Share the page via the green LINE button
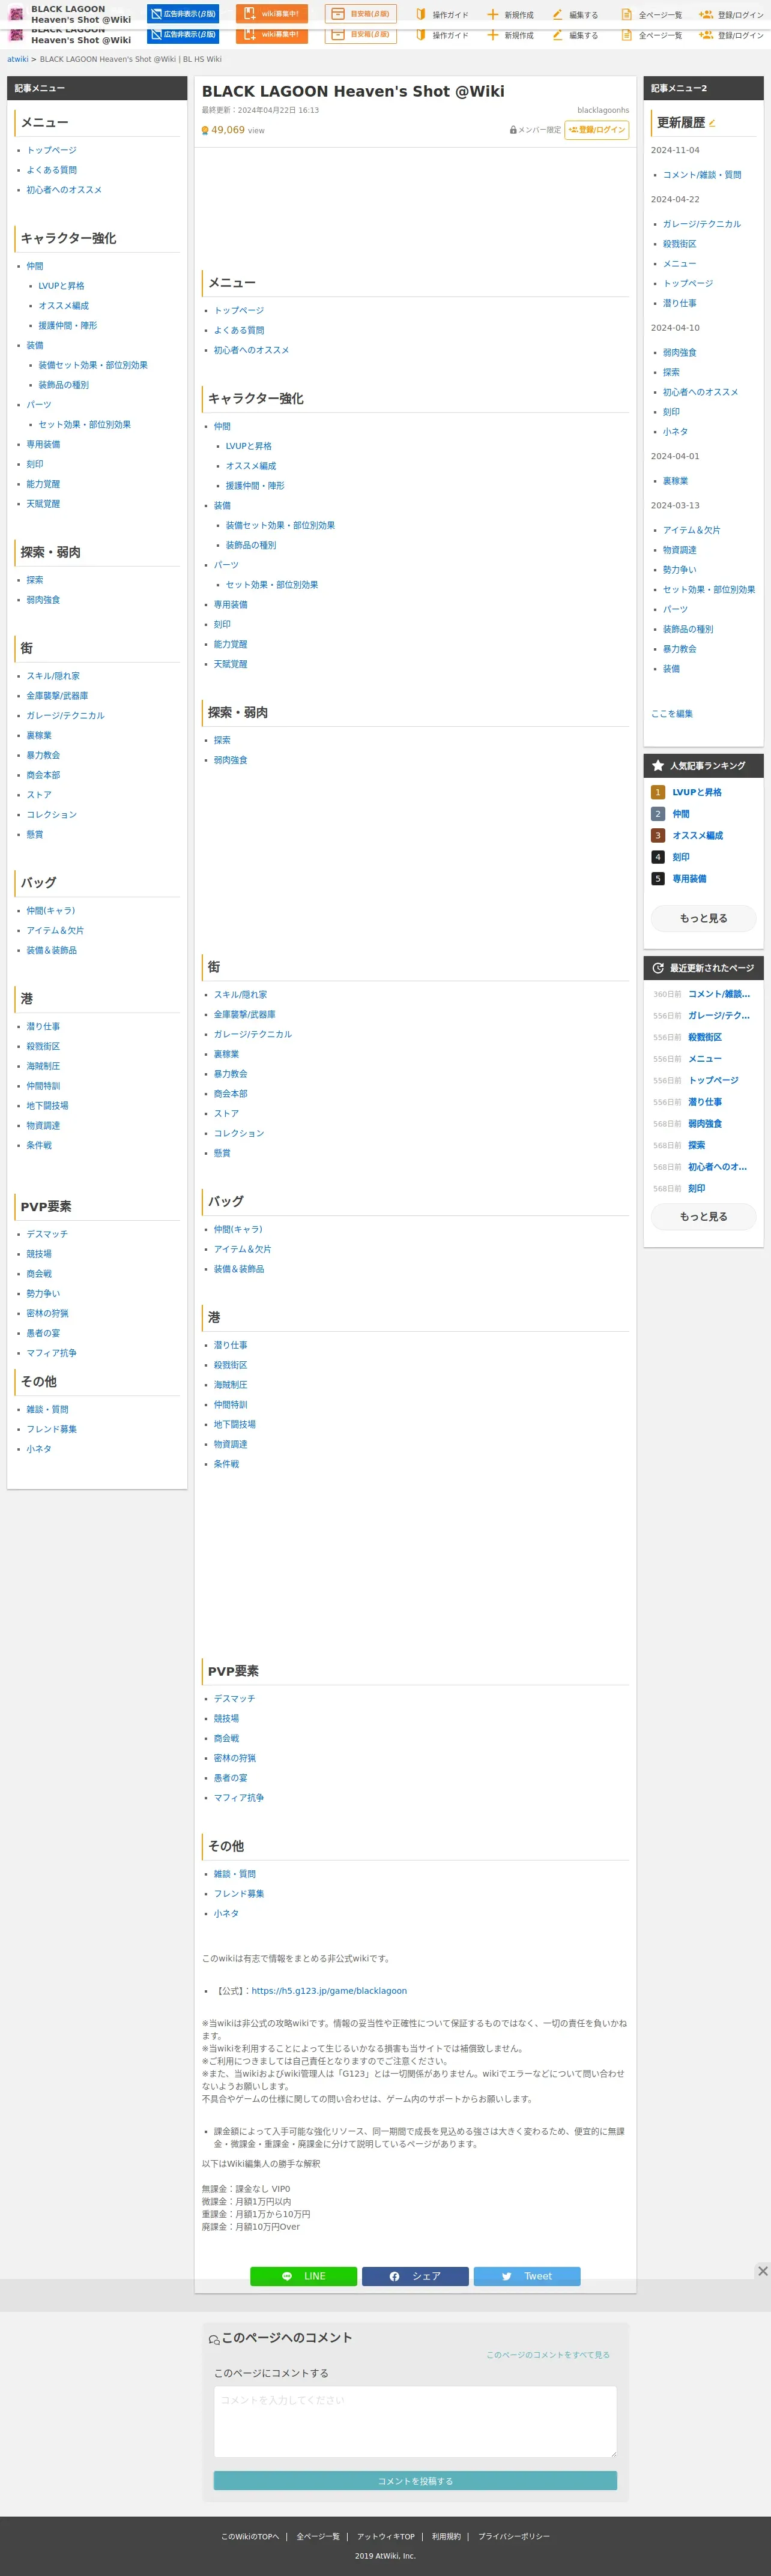771x2576 pixels. tap(303, 2276)
